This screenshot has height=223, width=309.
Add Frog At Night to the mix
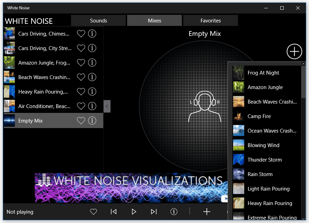click(267, 73)
